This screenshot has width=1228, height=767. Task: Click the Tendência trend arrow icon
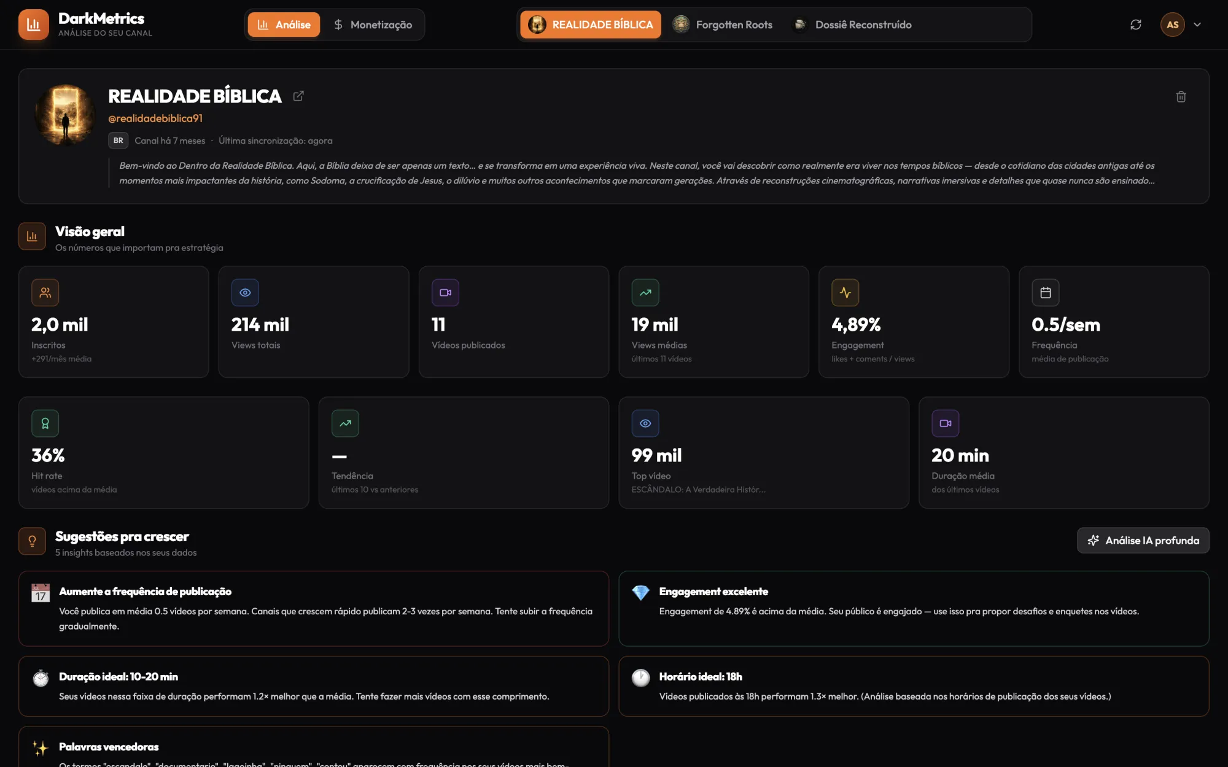pyautogui.click(x=345, y=423)
